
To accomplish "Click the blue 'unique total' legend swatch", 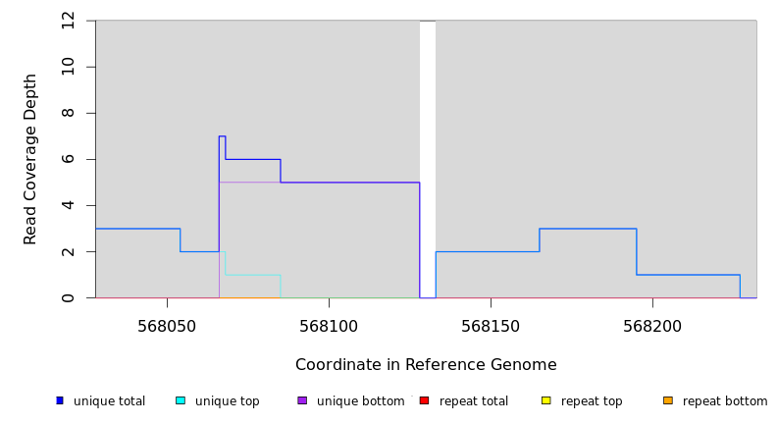I will click(x=59, y=400).
